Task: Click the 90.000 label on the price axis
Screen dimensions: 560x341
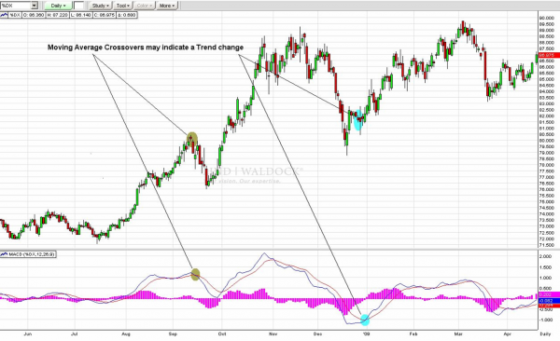Action: pyautogui.click(x=546, y=19)
